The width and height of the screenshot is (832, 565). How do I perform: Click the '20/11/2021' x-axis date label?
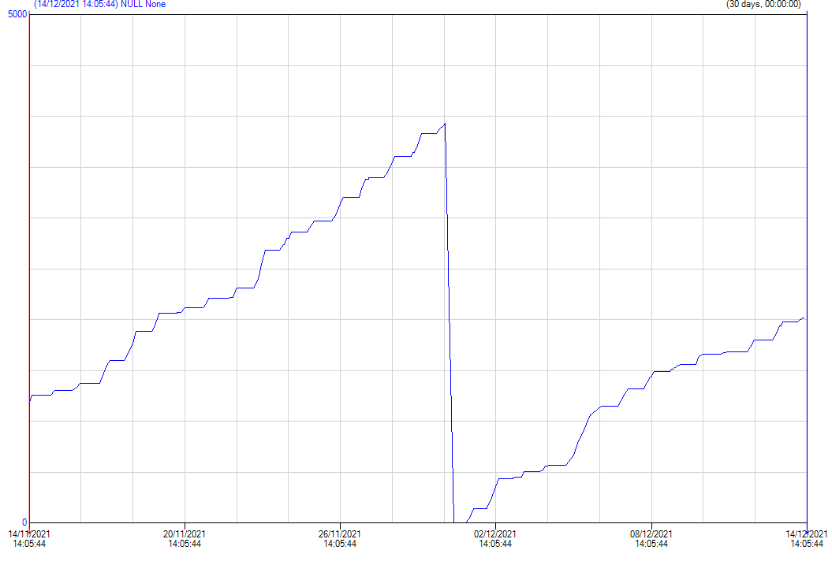click(184, 533)
